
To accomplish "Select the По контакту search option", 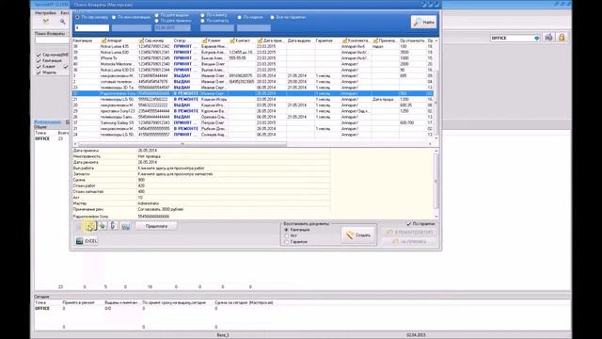I will (202, 21).
